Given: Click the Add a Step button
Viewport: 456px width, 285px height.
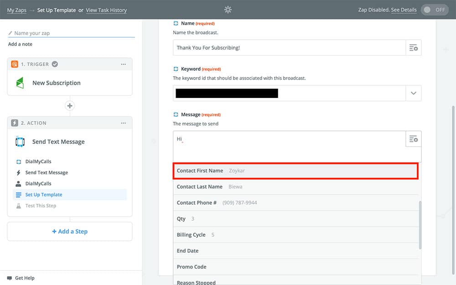Looking at the screenshot, I should [x=70, y=232].
